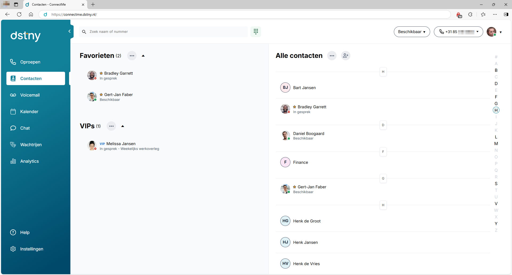Screen dimensions: 512x275
Task: Open VIPs more options menu
Action: point(111,126)
